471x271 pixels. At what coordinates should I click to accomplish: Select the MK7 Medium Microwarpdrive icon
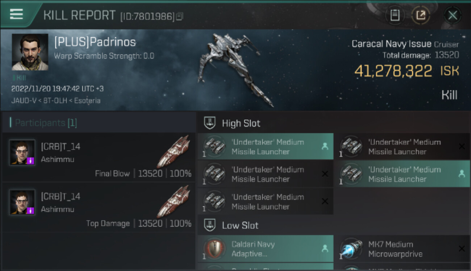tap(351, 249)
